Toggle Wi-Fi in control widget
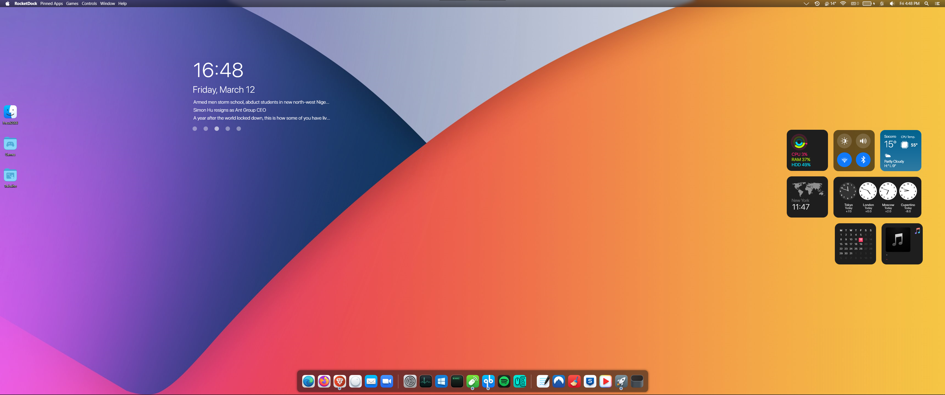Viewport: 945px width, 395px height. (844, 160)
